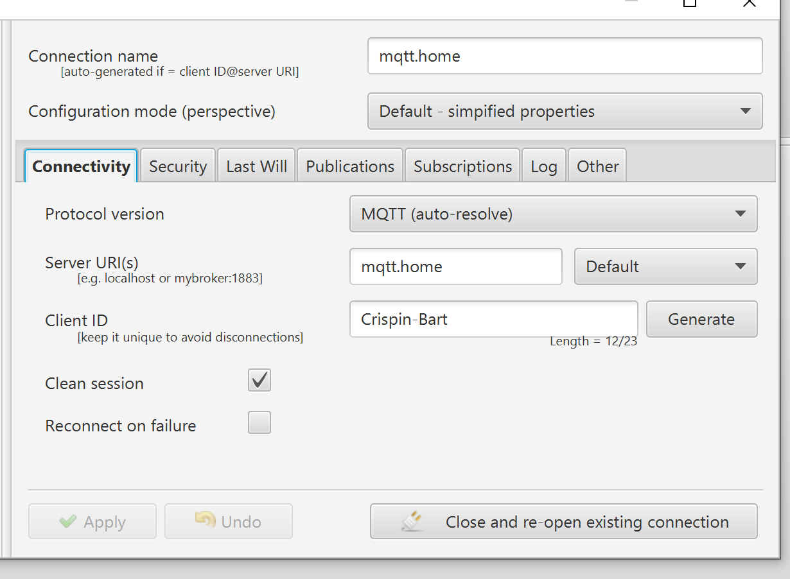The width and height of the screenshot is (790, 579).
Task: Open the Other tab
Action: (597, 166)
